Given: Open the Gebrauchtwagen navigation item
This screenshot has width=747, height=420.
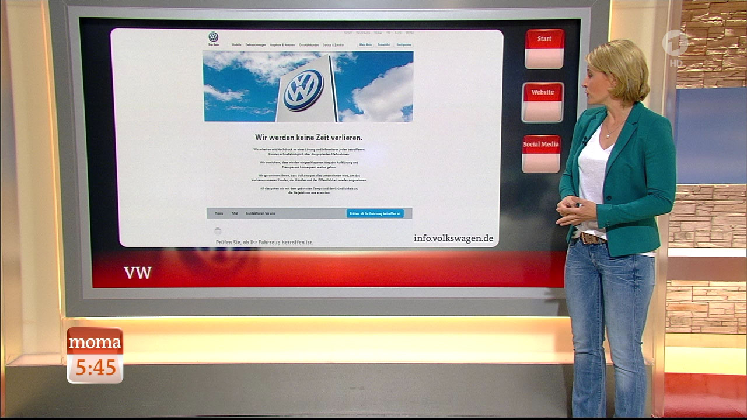Looking at the screenshot, I should point(256,45).
